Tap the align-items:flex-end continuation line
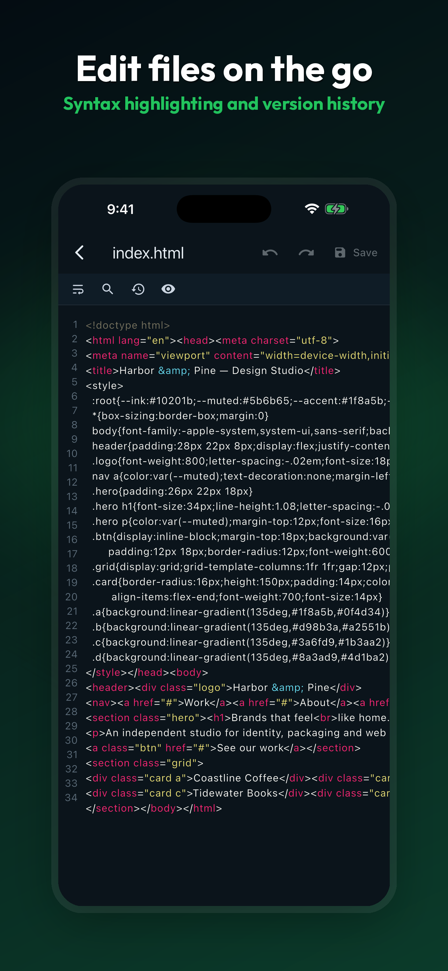Screen dimensions: 448x971 point(247,597)
